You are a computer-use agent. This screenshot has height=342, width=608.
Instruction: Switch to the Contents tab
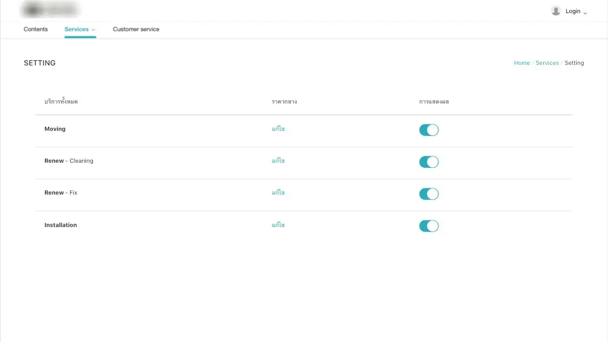click(35, 29)
